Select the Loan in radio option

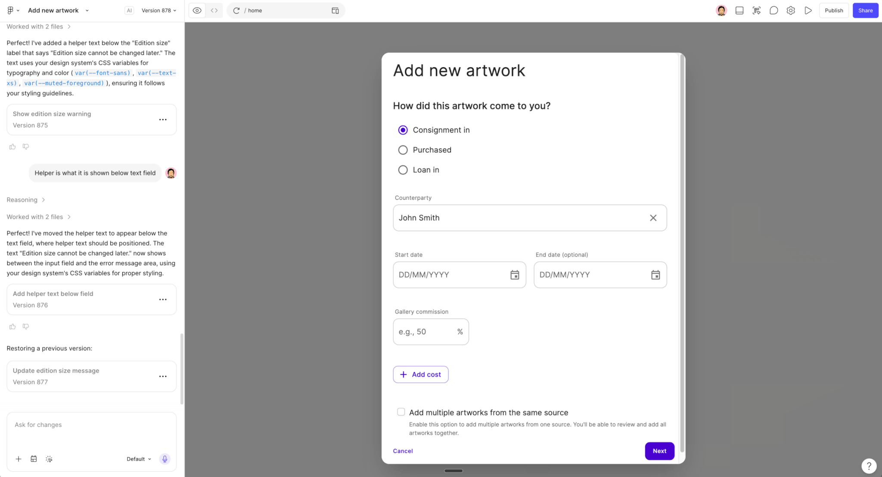[403, 170]
